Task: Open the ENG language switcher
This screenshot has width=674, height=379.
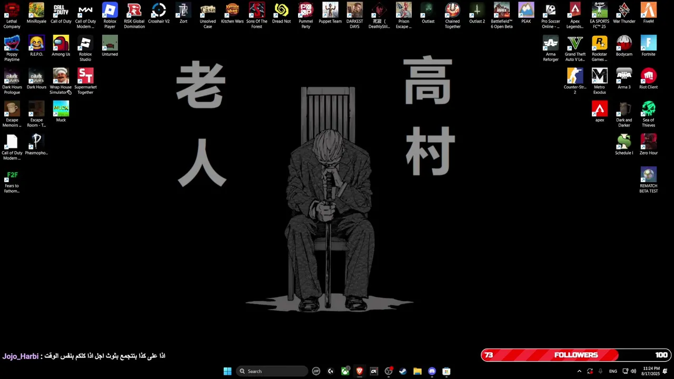Action: click(613, 371)
